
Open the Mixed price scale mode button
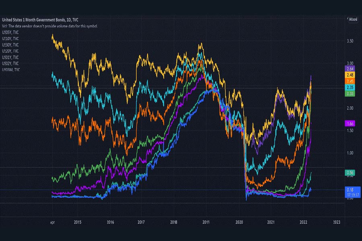point(352,19)
